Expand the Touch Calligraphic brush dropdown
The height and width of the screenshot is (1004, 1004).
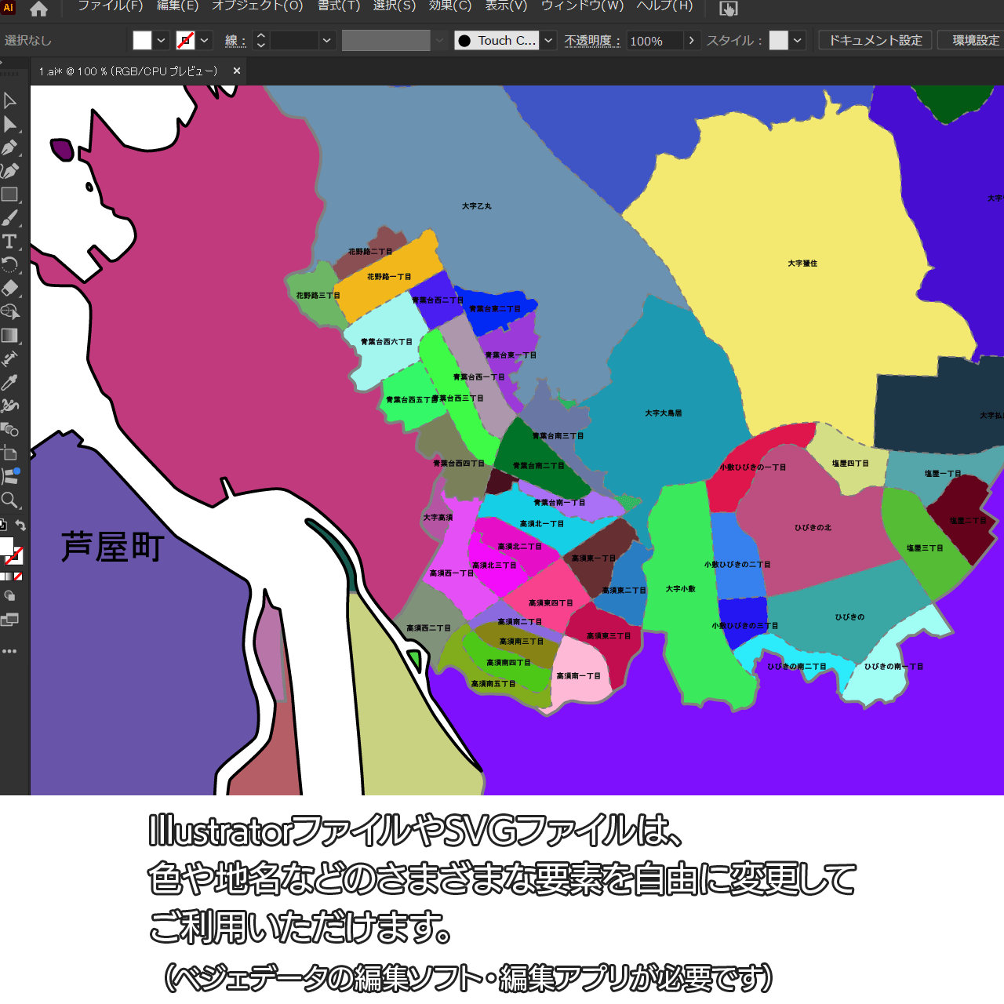(x=549, y=40)
